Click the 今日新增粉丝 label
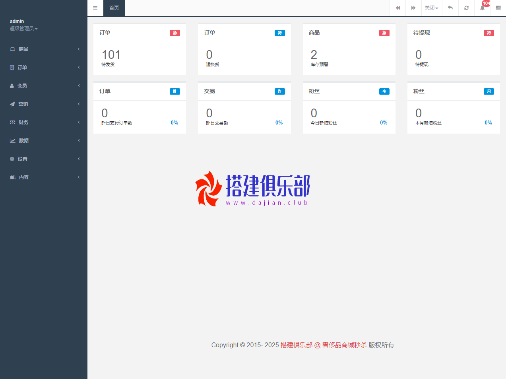 coord(324,123)
